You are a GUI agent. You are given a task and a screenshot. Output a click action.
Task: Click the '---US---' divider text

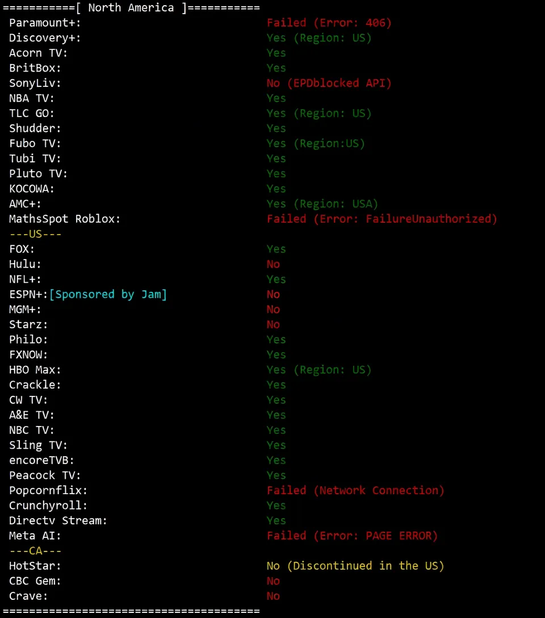pos(35,234)
